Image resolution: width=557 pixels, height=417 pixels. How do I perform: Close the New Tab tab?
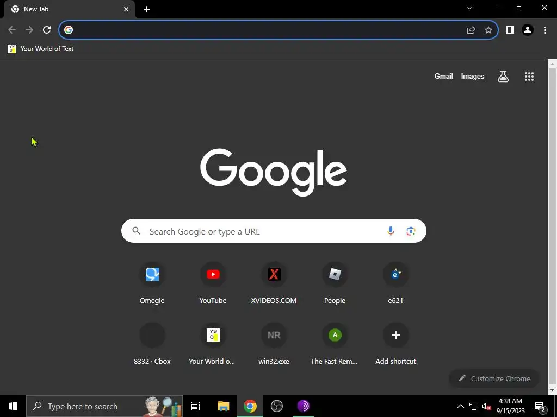pyautogui.click(x=126, y=9)
